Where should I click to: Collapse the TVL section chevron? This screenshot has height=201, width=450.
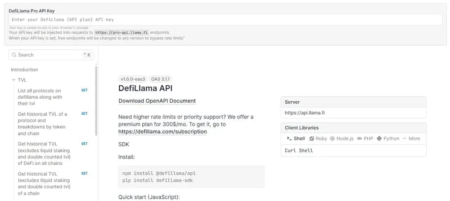(x=13, y=80)
